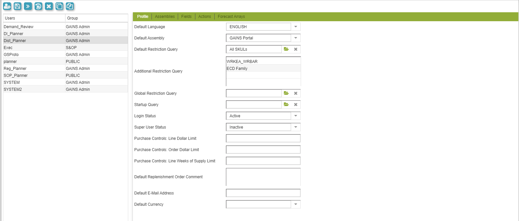The height and width of the screenshot is (221, 519).
Task: Click the overlapping squares toolbar icon
Action: pyautogui.click(x=59, y=6)
